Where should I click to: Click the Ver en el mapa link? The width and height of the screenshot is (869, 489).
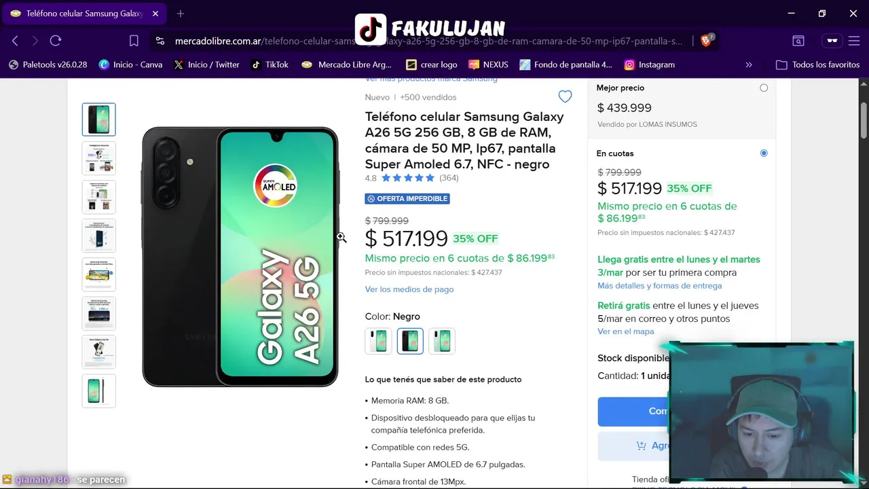(x=626, y=331)
